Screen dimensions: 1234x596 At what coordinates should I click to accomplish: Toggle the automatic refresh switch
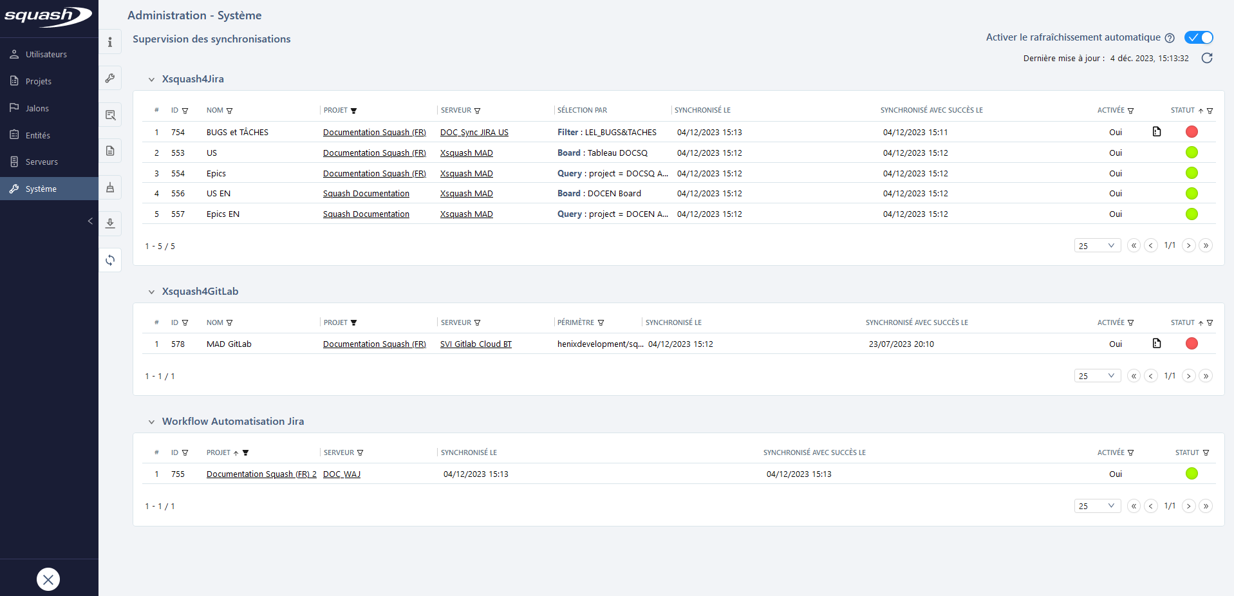coord(1199,37)
